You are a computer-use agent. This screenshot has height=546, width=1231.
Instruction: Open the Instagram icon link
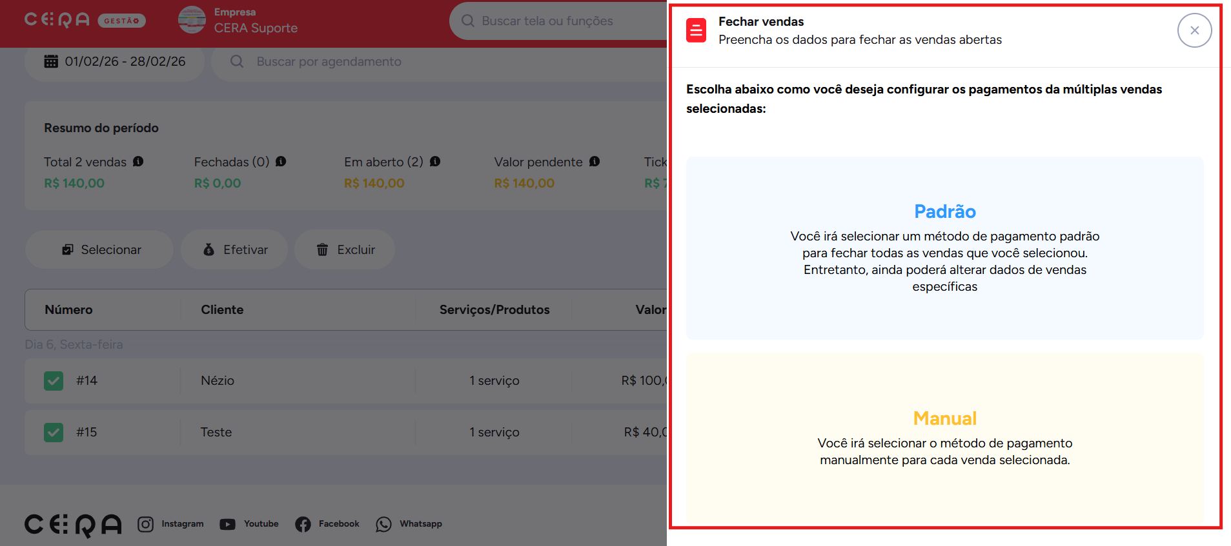[x=146, y=524]
